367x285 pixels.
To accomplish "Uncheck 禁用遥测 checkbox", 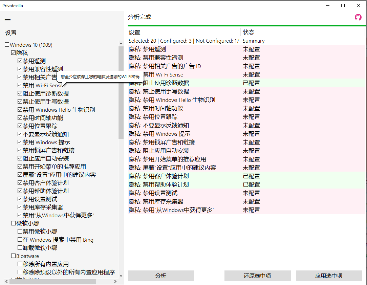I will 20,61.
